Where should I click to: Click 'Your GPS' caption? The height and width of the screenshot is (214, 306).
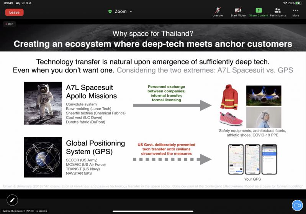pyautogui.click(x=252, y=179)
